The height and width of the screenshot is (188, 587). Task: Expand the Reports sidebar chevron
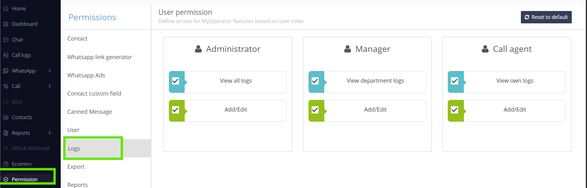coord(50,133)
